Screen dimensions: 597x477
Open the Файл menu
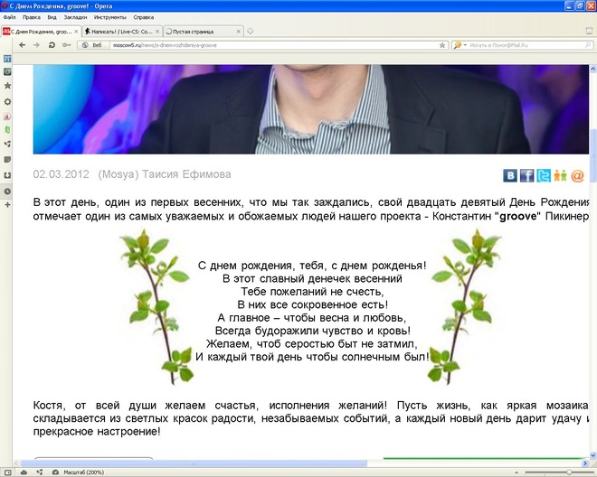pyautogui.click(x=10, y=17)
